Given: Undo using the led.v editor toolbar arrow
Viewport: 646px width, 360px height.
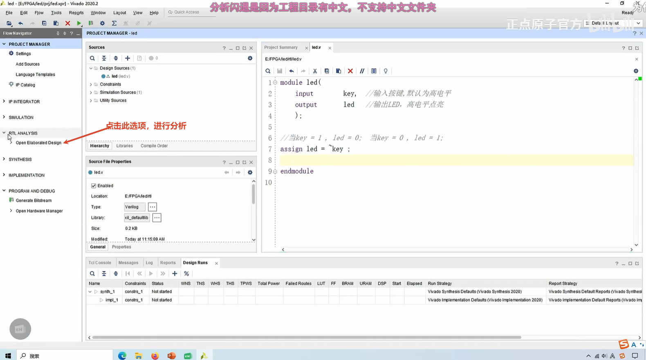Looking at the screenshot, I should 292,71.
